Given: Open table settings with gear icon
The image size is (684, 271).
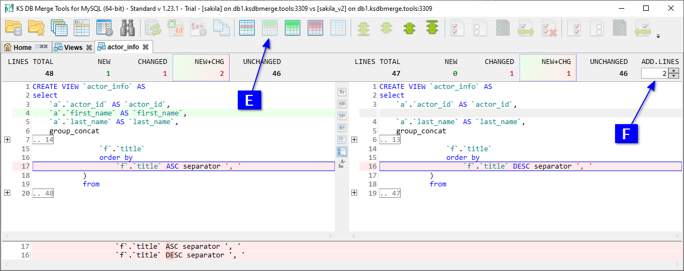Looking at the screenshot, I should (x=104, y=28).
